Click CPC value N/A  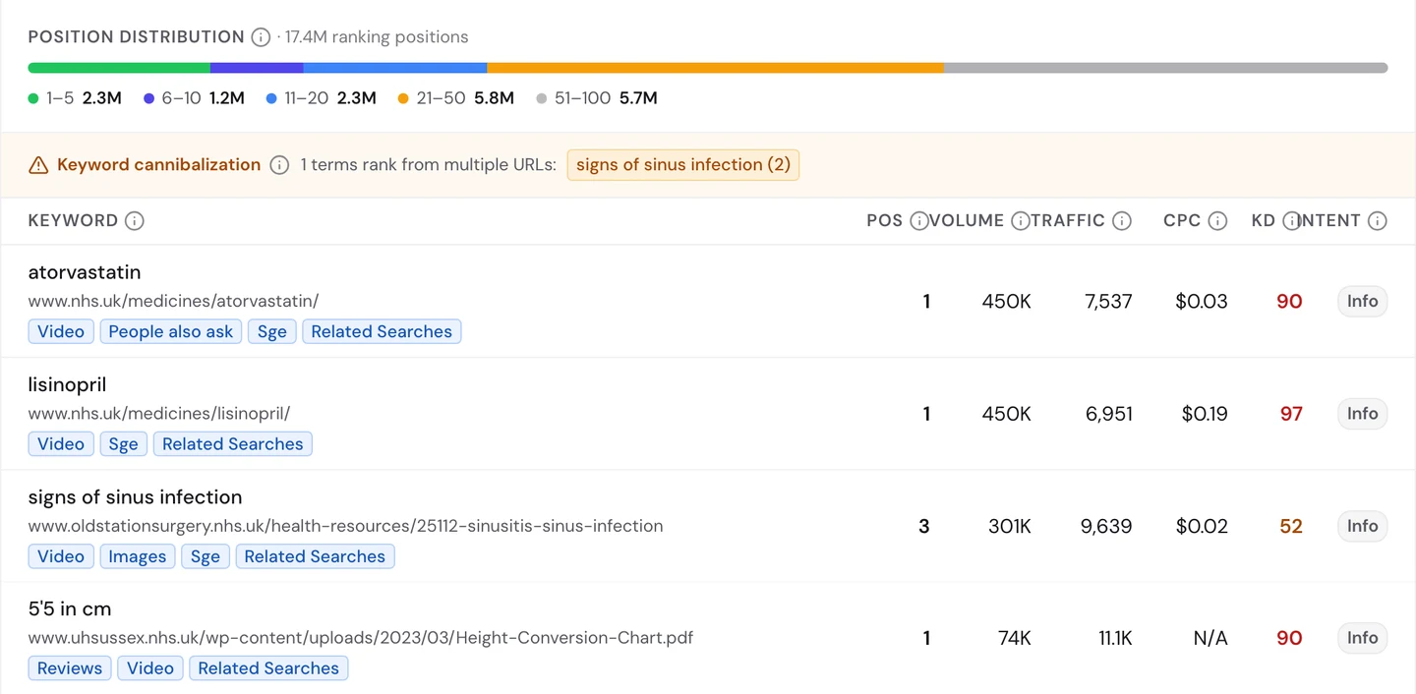1210,638
